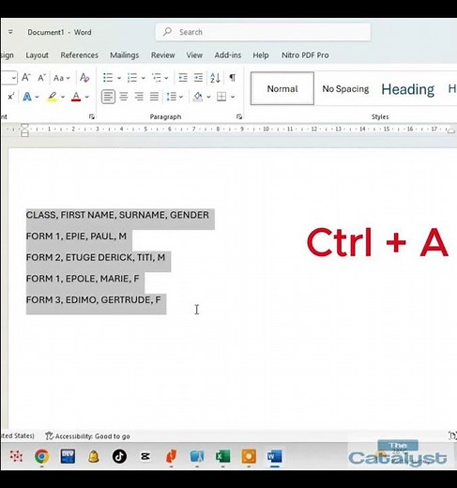Launch the Paragraph settings dialog
Viewport: 457px width, 488px height.
239,116
